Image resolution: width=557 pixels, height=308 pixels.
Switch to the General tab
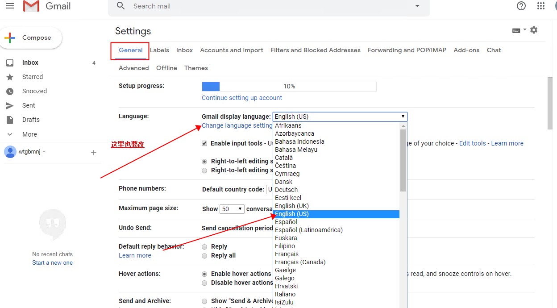(x=131, y=50)
